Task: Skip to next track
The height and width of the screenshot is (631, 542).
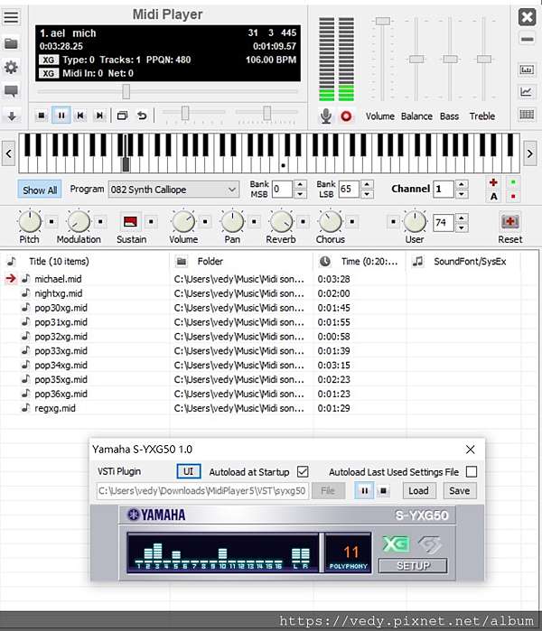Action: coord(99,116)
